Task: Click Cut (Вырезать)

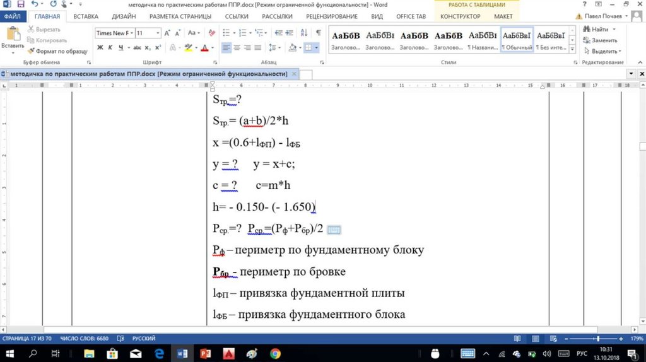Action: [44, 29]
